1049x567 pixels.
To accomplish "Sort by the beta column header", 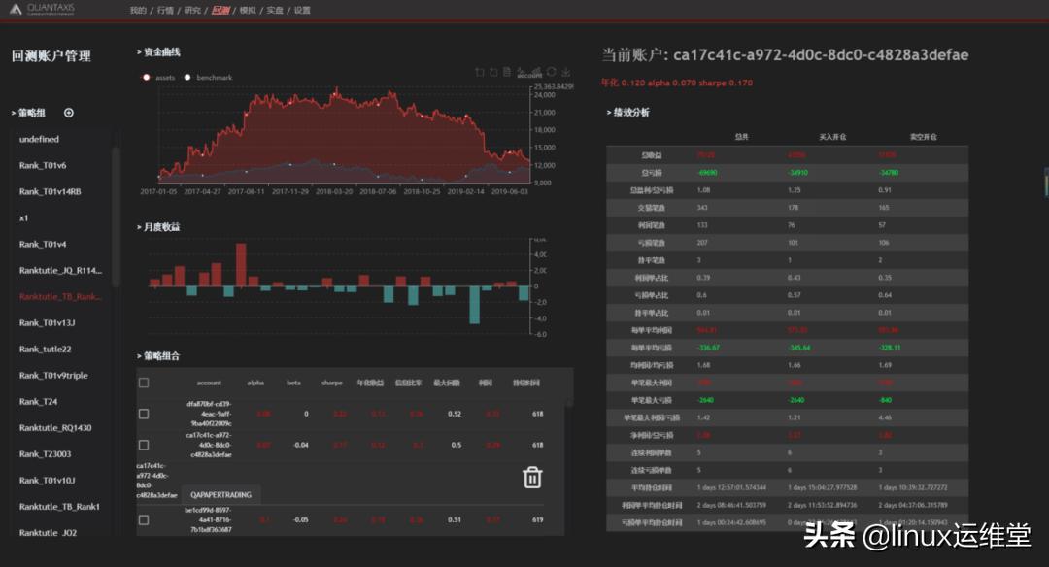I will 293,384.
